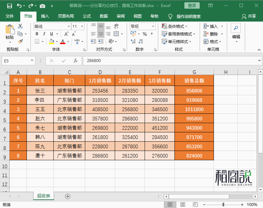Open the font size 11 dropdown
Screen dimensions: 263x208
82,26
